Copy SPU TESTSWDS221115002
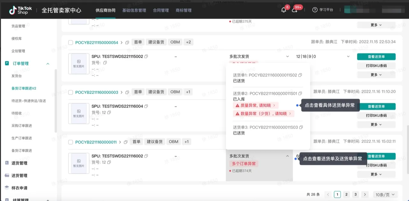 (146, 57)
